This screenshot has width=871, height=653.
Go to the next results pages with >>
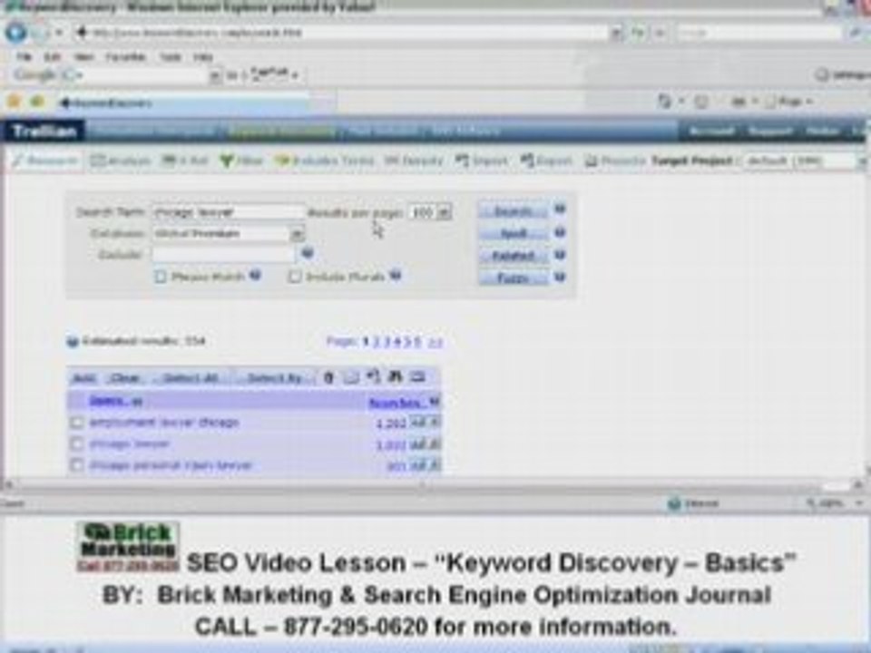pos(436,342)
